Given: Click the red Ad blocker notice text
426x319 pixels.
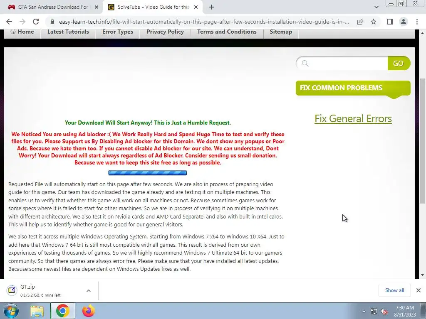Looking at the screenshot, I should 148,148.
